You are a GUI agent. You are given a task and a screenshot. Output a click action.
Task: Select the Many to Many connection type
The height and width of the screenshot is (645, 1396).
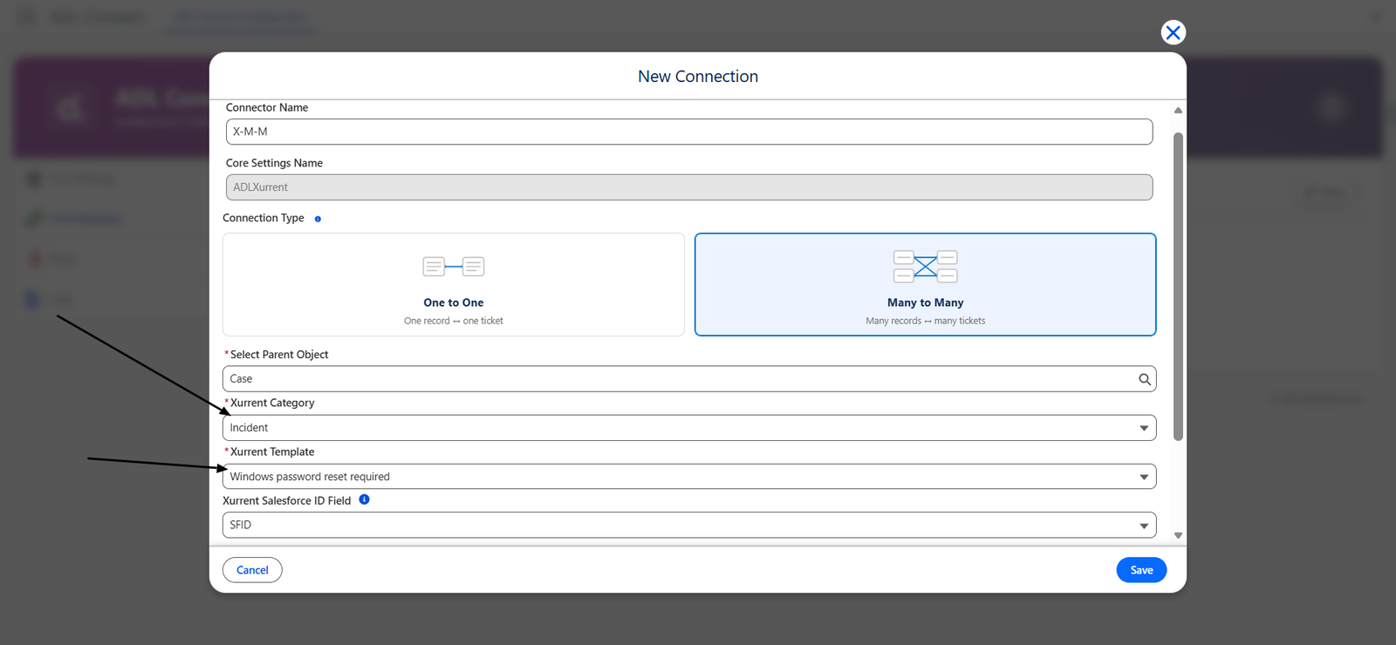pyautogui.click(x=926, y=284)
